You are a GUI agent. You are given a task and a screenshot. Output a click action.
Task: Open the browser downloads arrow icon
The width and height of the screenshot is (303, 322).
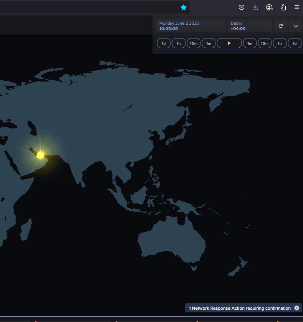pyautogui.click(x=255, y=8)
